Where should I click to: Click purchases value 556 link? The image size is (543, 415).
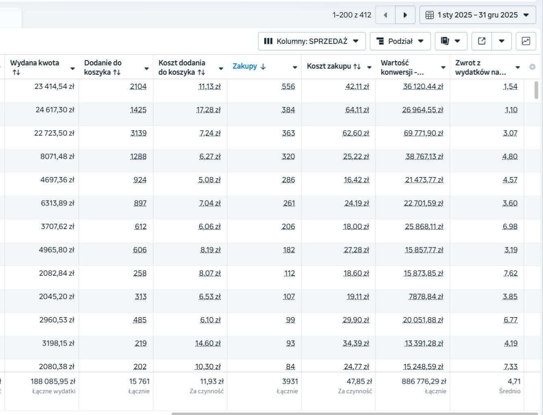pos(288,86)
